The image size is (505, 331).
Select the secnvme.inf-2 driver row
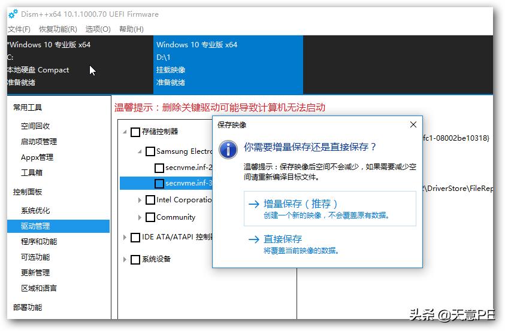[x=189, y=168]
